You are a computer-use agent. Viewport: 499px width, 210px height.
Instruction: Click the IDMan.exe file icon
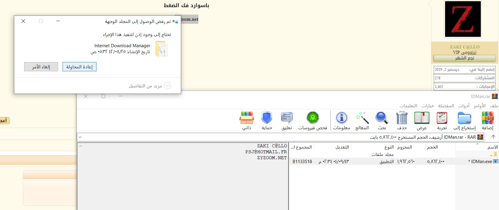[x=496, y=161]
